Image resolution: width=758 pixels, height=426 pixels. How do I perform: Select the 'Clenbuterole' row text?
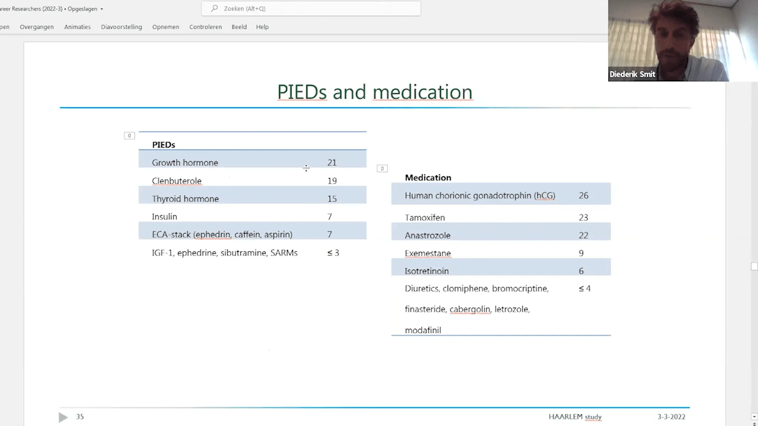[177, 181]
